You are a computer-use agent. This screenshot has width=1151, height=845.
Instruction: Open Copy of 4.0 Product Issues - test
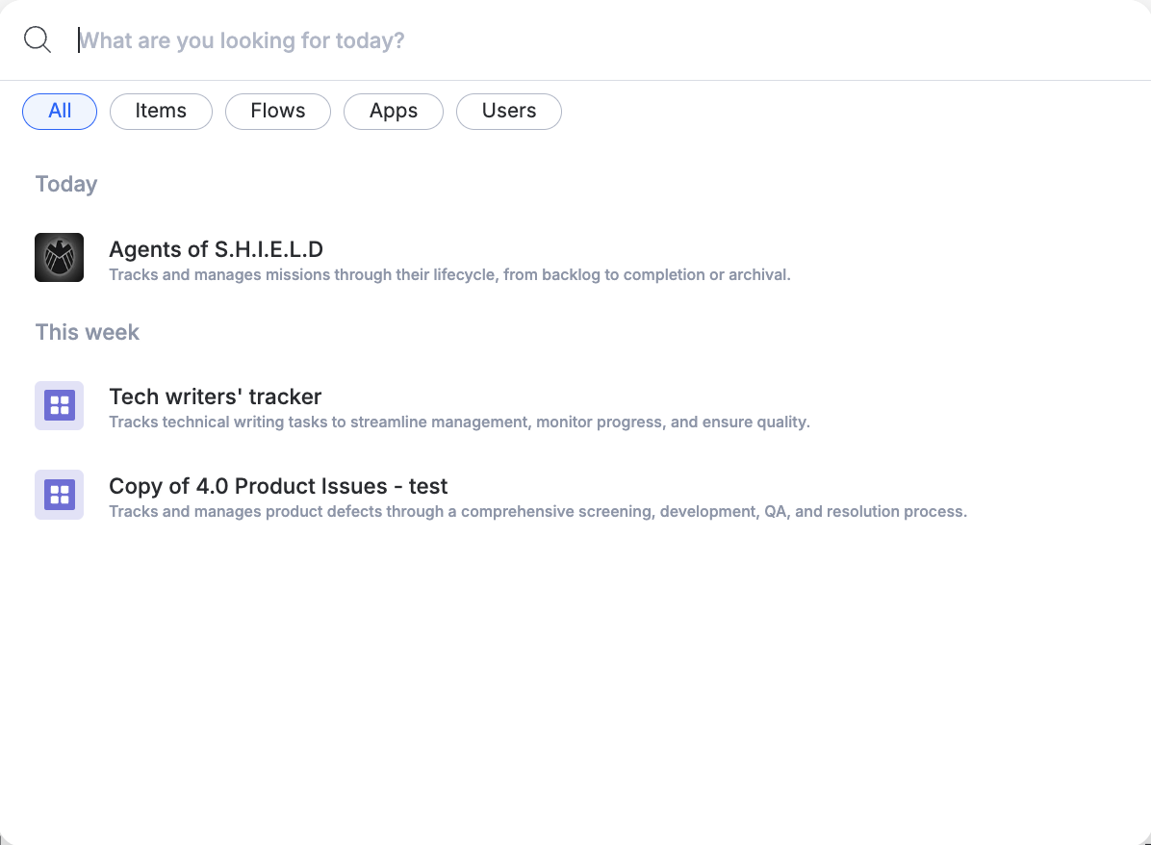(278, 485)
